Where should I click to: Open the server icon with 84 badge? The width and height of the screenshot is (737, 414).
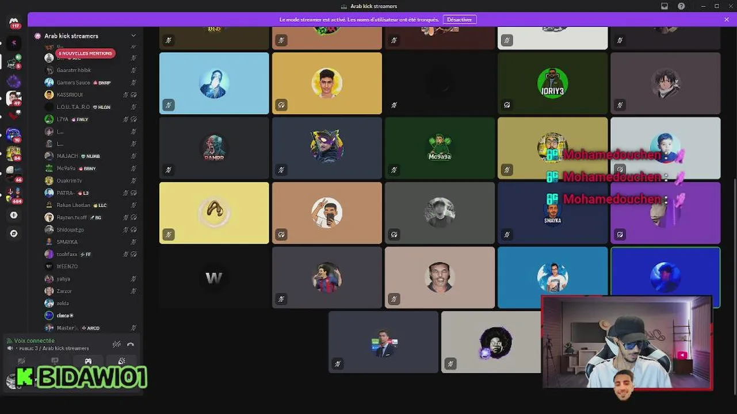(x=13, y=154)
